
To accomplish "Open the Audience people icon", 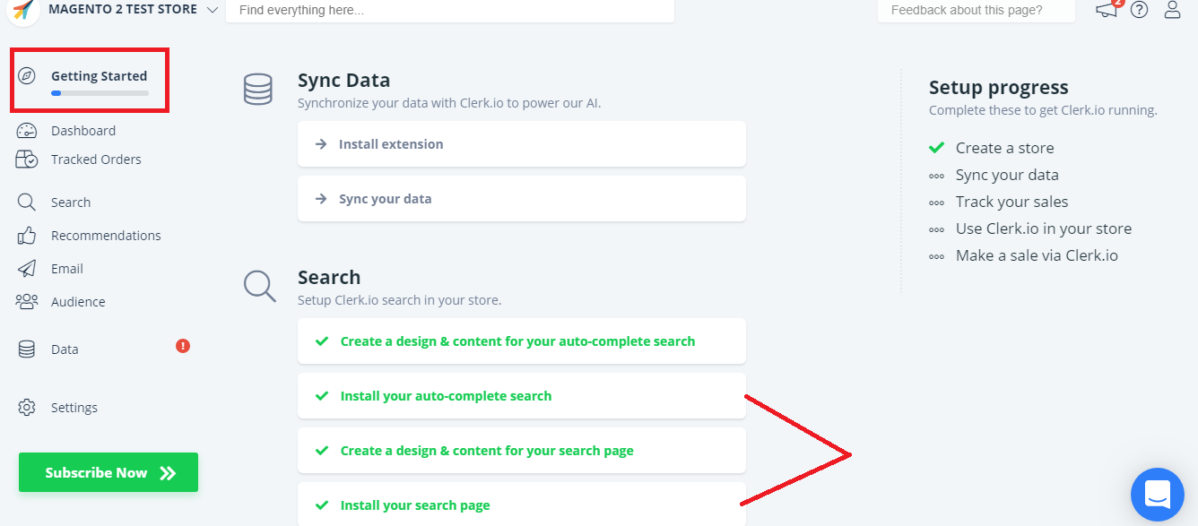I will click(27, 302).
